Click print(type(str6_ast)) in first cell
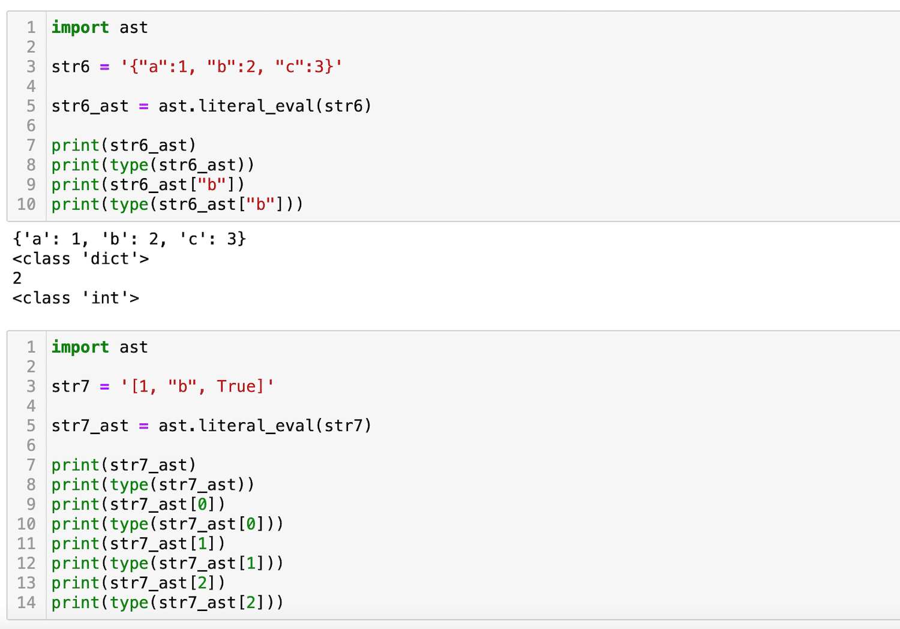 click(153, 165)
